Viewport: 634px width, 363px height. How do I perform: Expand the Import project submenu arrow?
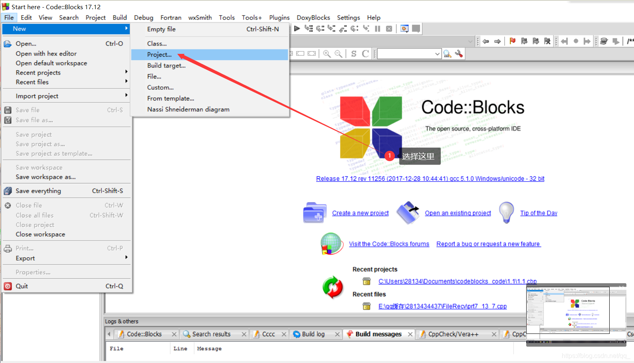[126, 95]
